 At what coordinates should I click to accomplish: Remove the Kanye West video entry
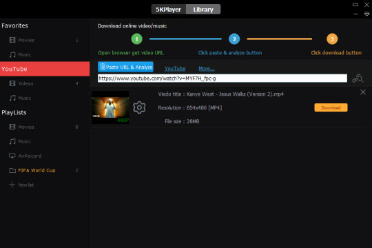[x=363, y=92]
